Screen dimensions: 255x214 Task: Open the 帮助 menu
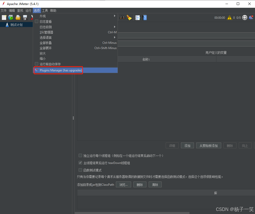[53, 11]
